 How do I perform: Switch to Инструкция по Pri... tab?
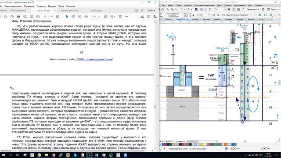(x=70, y=11)
